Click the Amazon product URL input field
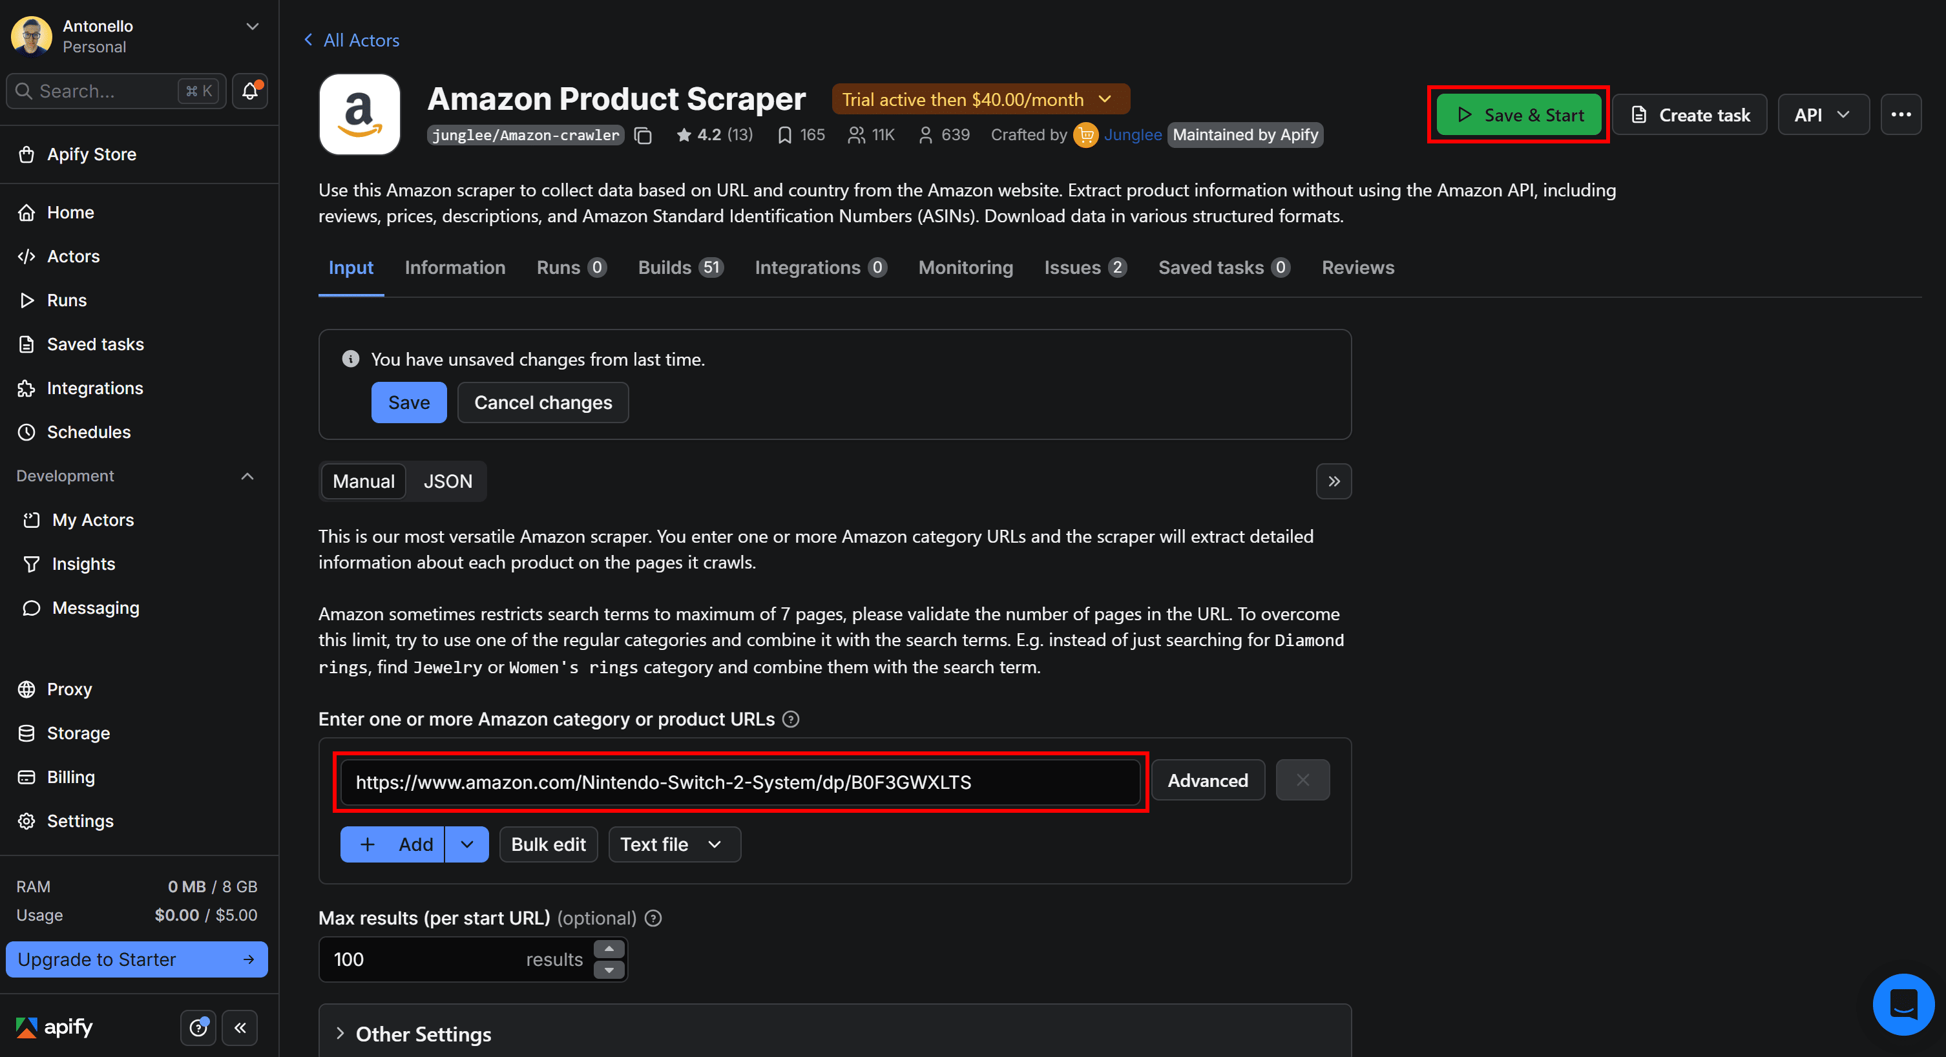The height and width of the screenshot is (1057, 1946). coord(740,782)
